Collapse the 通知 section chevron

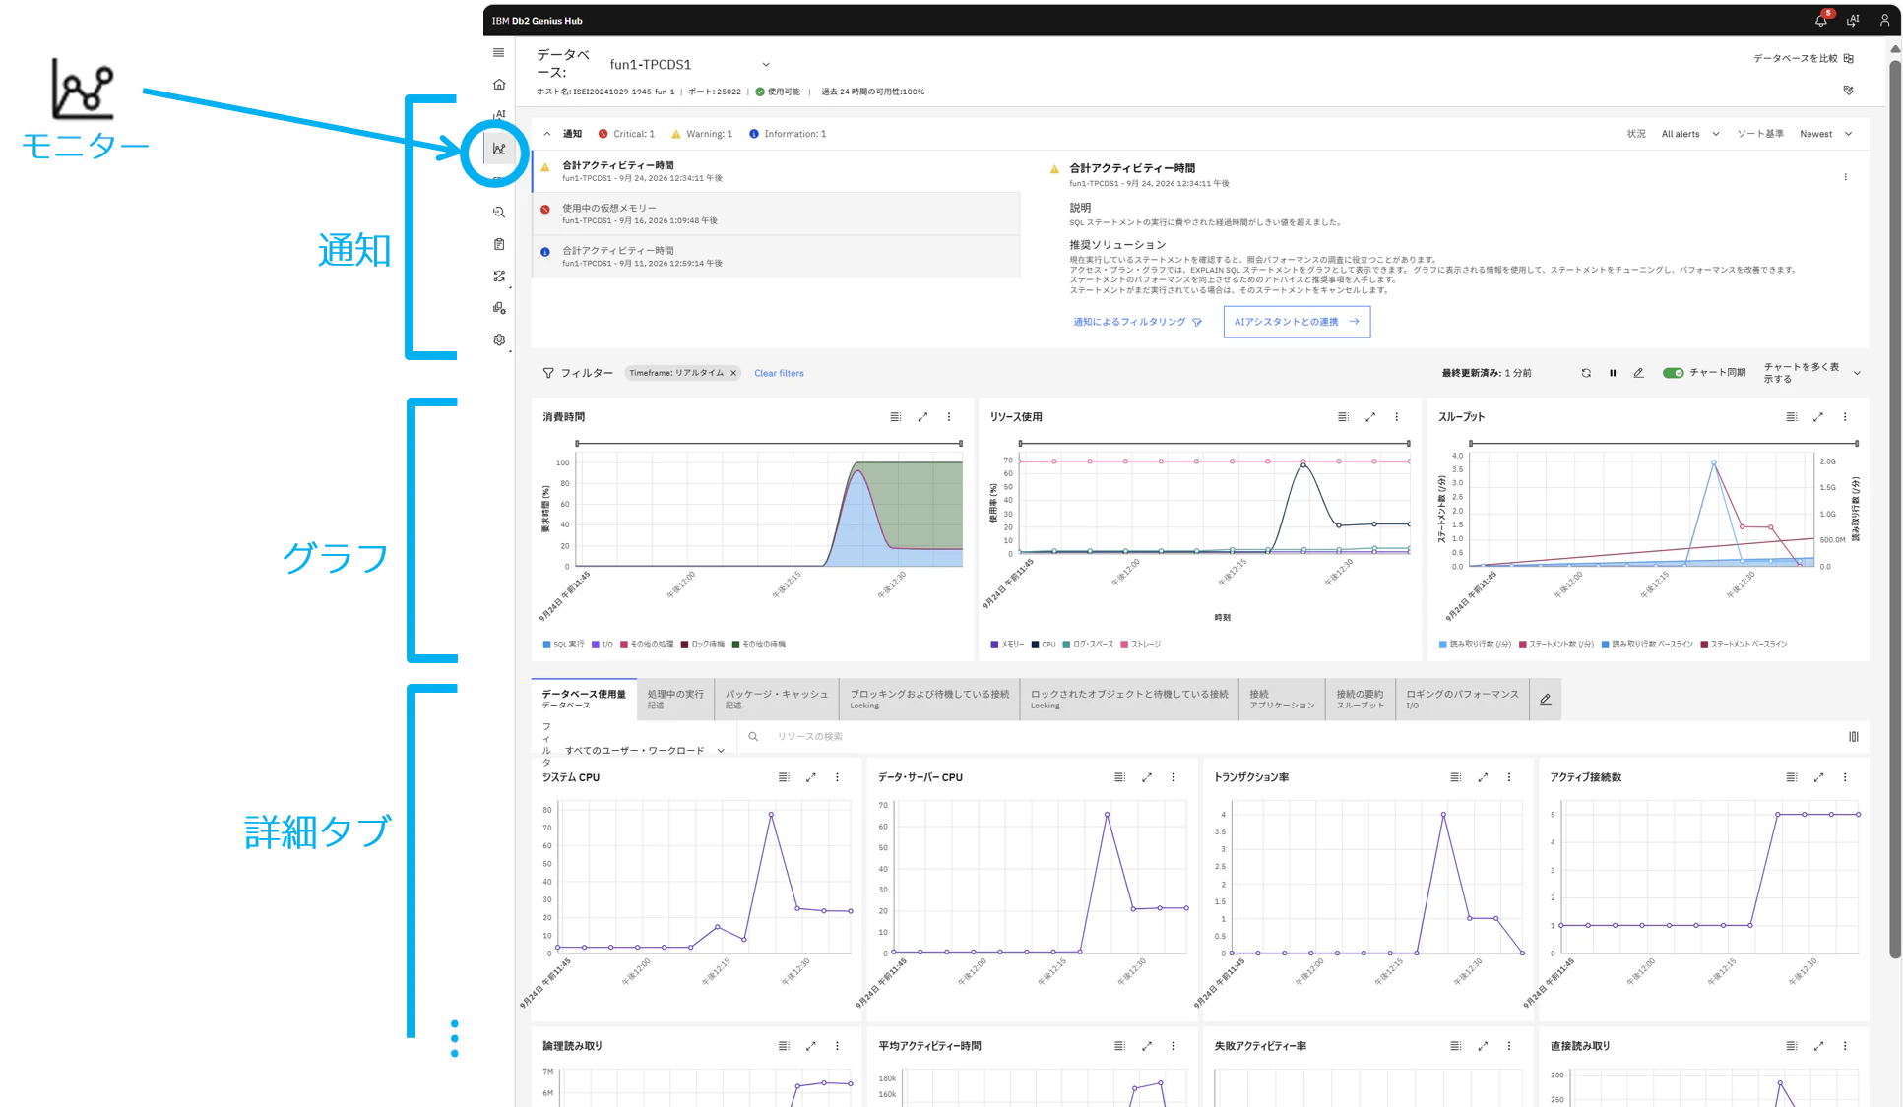[x=547, y=134]
